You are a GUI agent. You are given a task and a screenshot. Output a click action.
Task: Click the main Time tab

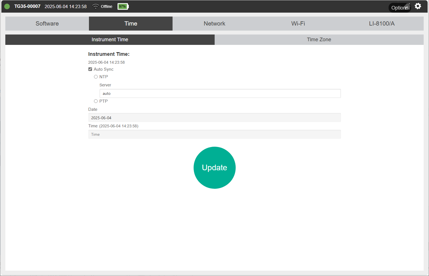coord(131,24)
